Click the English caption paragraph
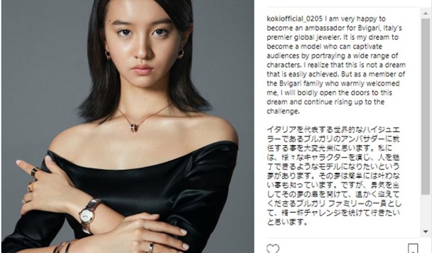Screen dimensions: 432x253 336,65
